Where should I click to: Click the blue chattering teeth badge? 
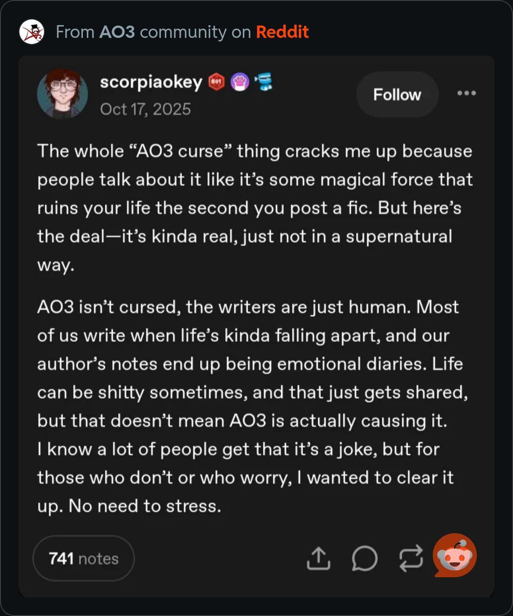click(264, 82)
